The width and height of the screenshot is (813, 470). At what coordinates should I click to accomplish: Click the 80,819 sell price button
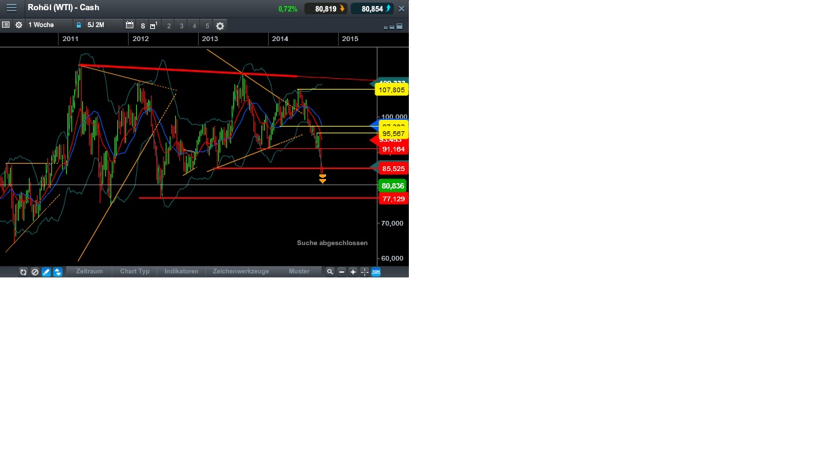click(x=326, y=8)
